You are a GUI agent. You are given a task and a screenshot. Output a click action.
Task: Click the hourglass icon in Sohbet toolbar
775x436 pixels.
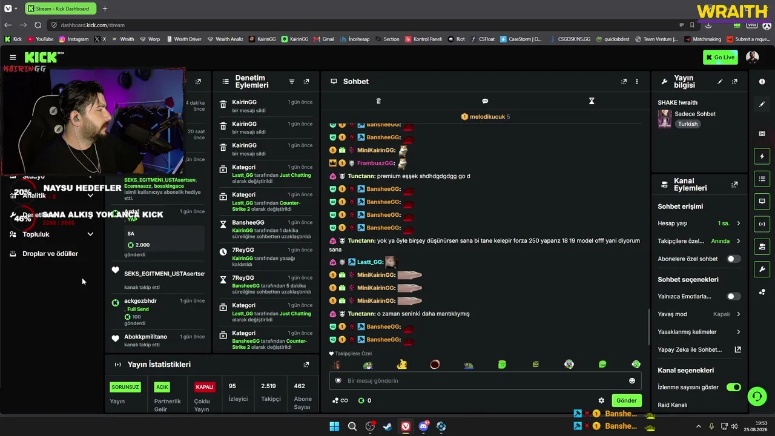coord(592,101)
